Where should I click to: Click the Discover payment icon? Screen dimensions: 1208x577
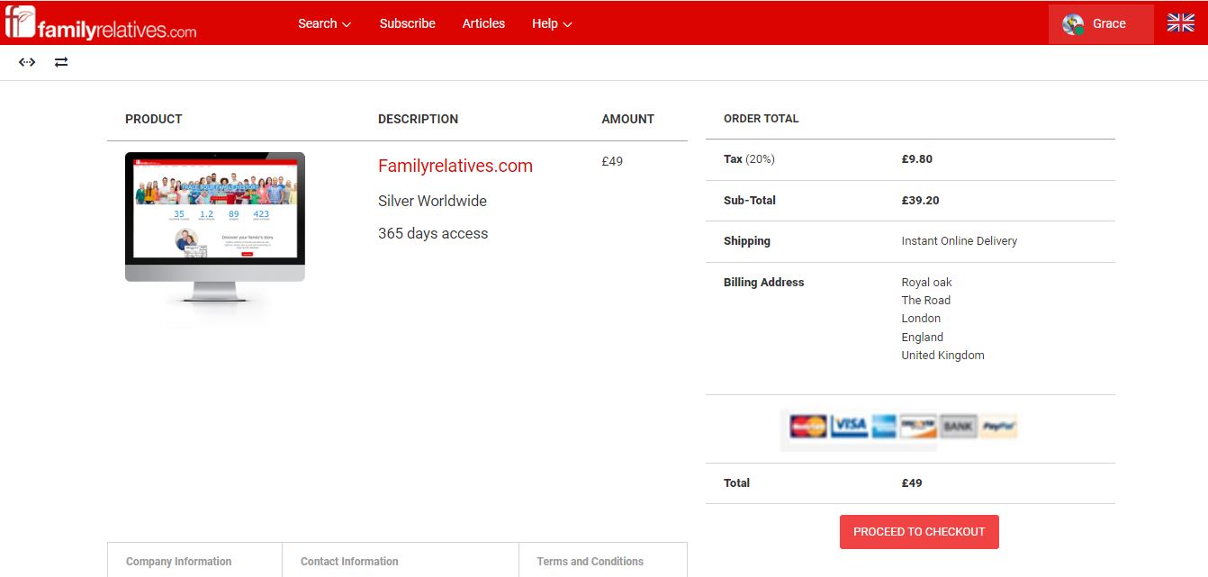point(918,426)
